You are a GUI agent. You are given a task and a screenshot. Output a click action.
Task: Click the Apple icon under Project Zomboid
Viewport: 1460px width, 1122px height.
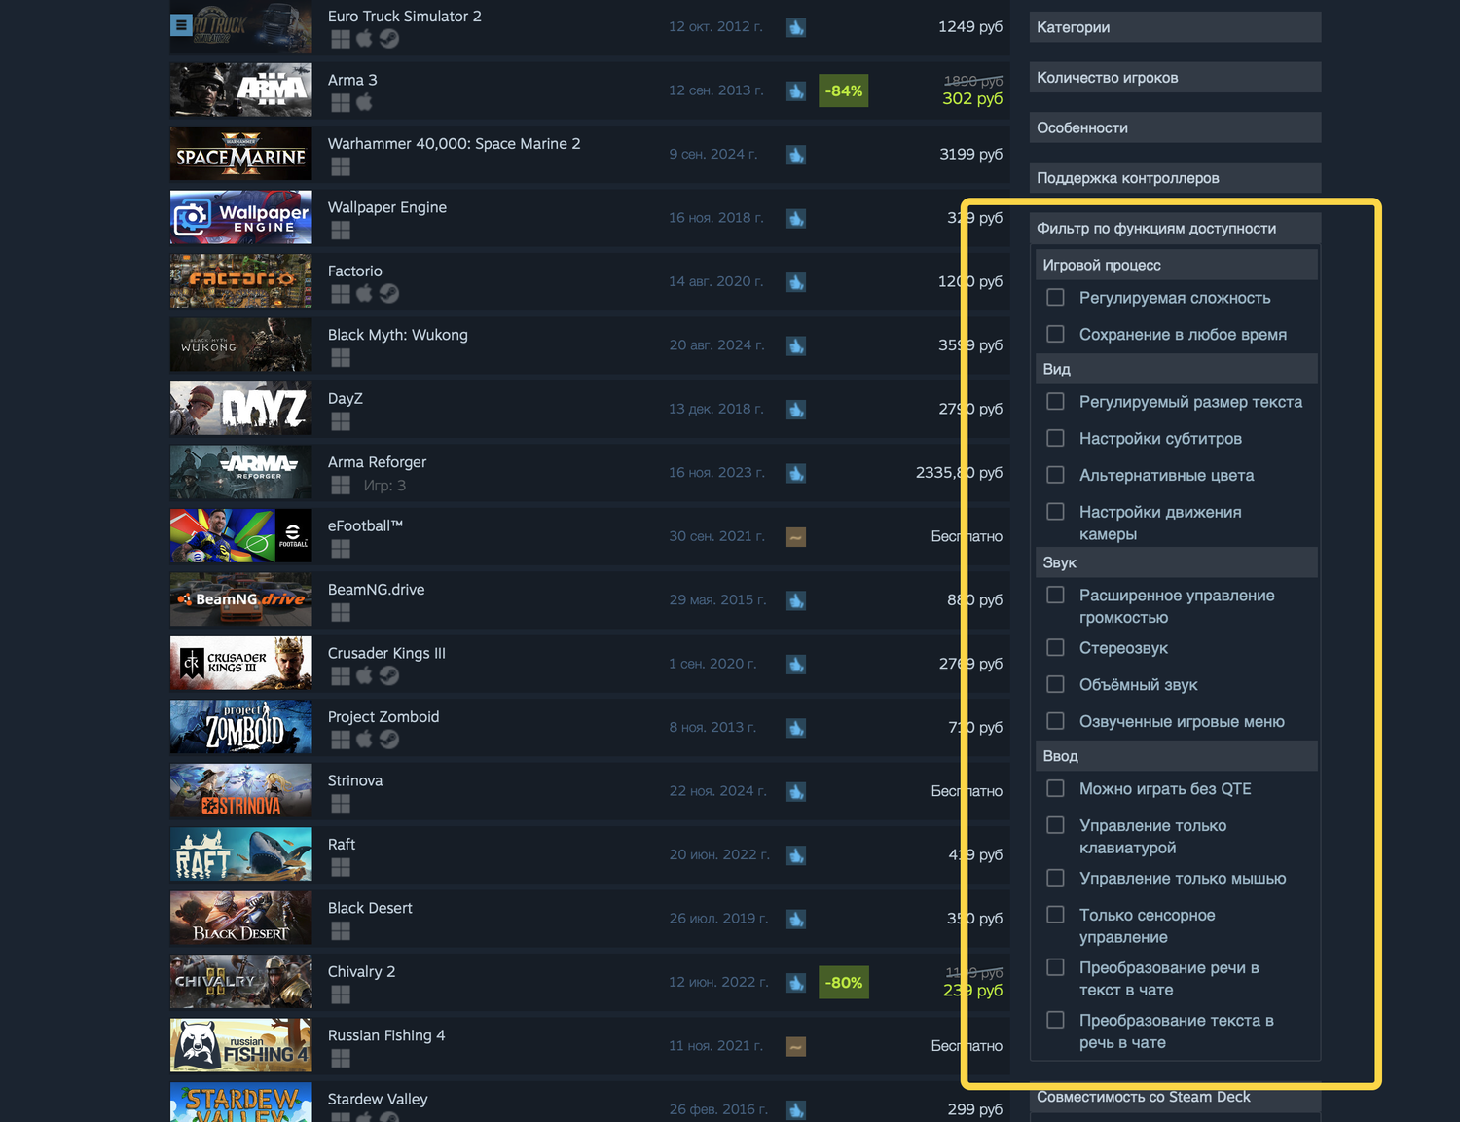[364, 740]
